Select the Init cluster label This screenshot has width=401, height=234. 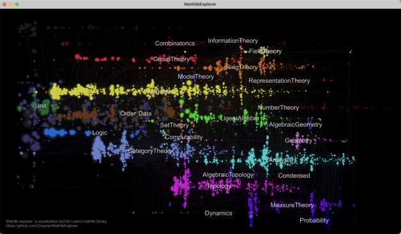(x=42, y=106)
